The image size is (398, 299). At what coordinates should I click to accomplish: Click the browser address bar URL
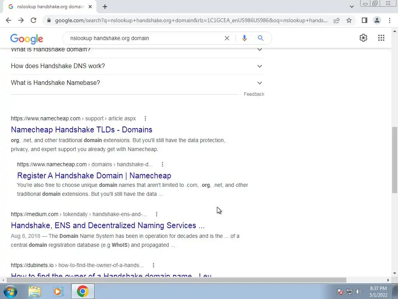[x=191, y=20]
